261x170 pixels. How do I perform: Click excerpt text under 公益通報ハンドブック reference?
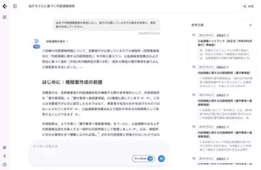click(225, 54)
